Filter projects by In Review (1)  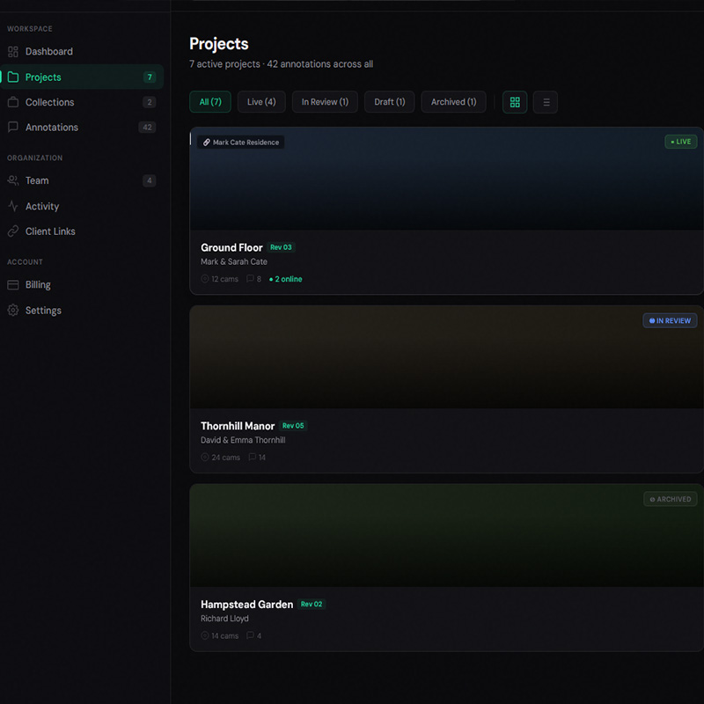(325, 102)
